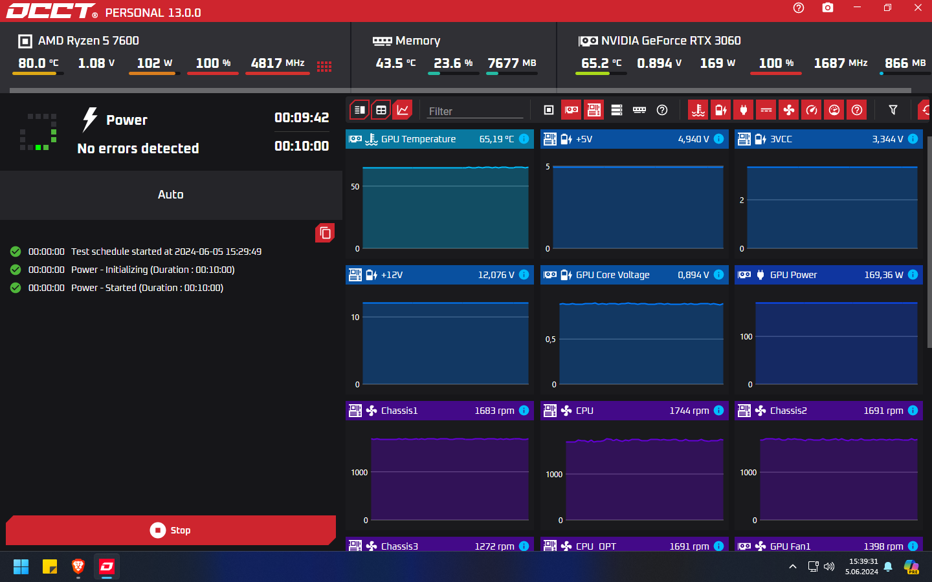
Task: Toggle current sensor type filter
Action: tap(766, 110)
